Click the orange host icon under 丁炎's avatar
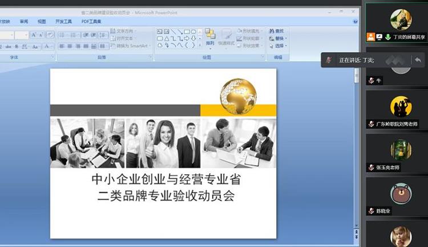Screen dimensions: 428x247 pos(371,37)
